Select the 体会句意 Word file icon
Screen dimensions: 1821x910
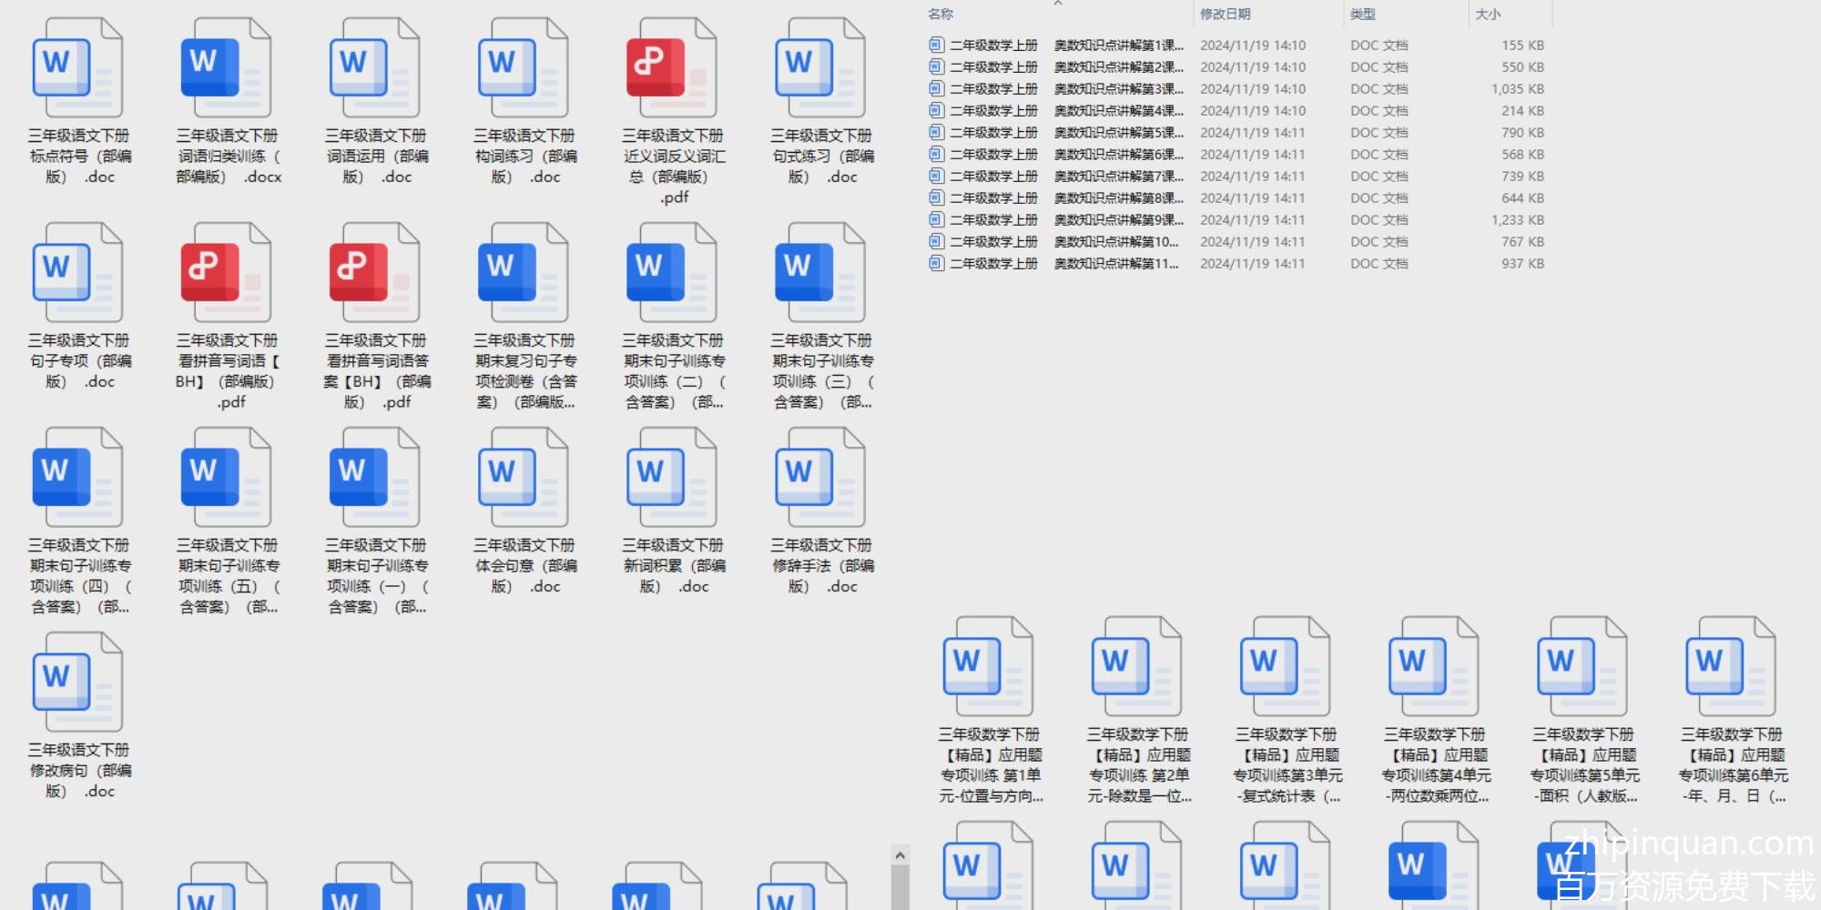pos(523,478)
